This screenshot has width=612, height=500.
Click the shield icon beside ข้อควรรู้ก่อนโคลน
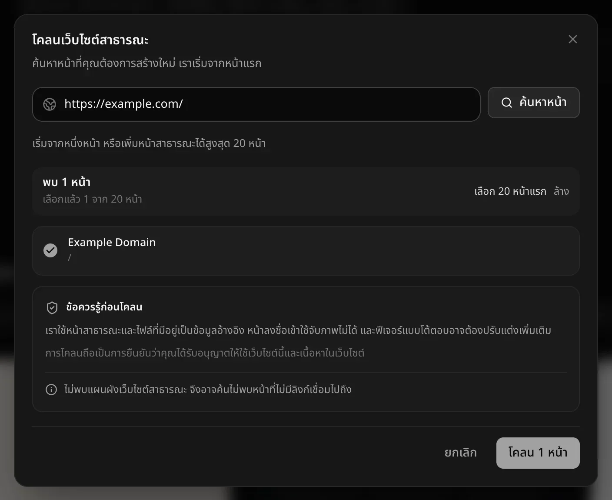52,308
